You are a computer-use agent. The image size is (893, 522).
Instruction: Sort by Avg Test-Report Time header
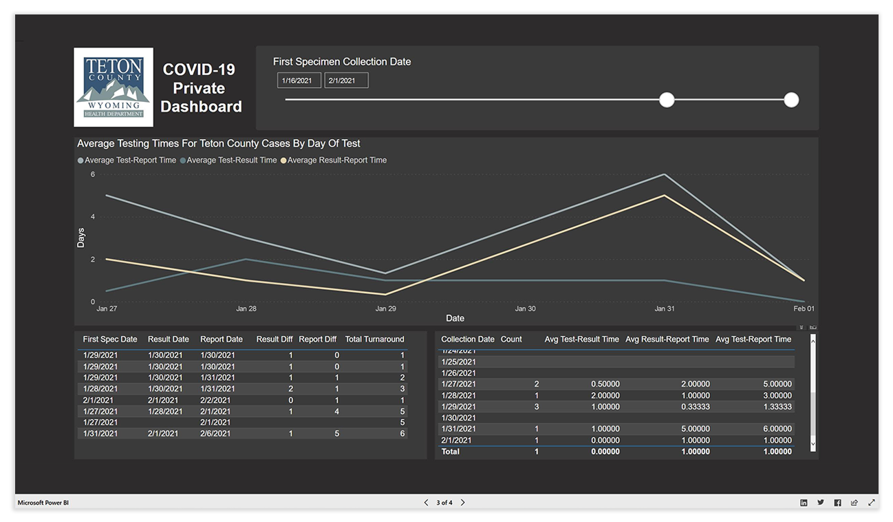[753, 340]
